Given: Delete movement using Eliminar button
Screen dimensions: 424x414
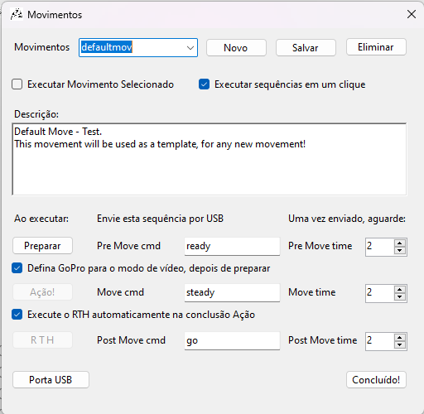Looking at the screenshot, I should click(x=376, y=47).
